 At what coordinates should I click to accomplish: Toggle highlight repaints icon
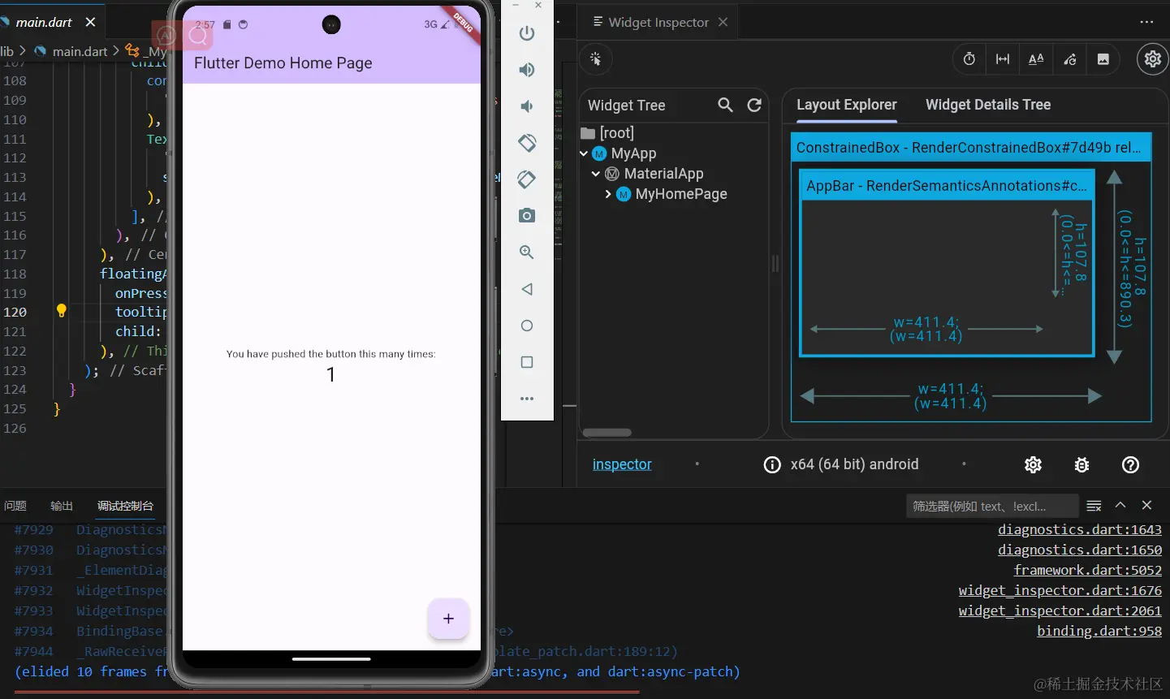tap(1069, 58)
